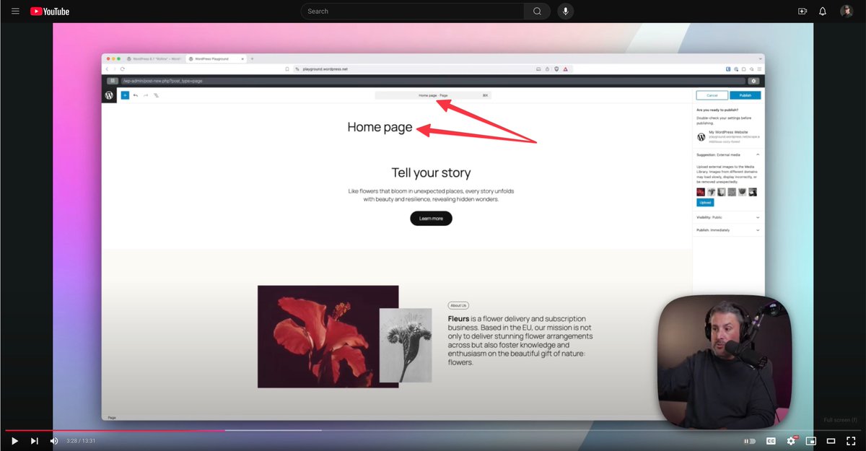Select the red flower external media thumbnail
The image size is (866, 451).
coord(701,193)
